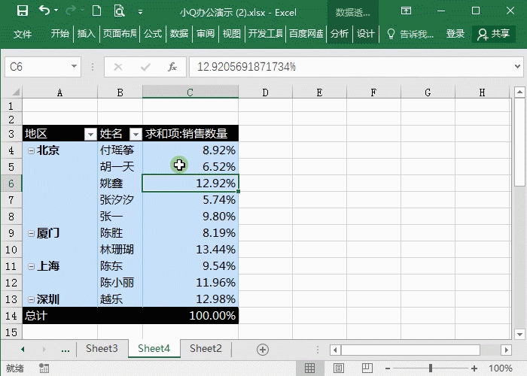527x376 pixels.
Task: Add a new sheet with plus icon
Action: tap(263, 350)
